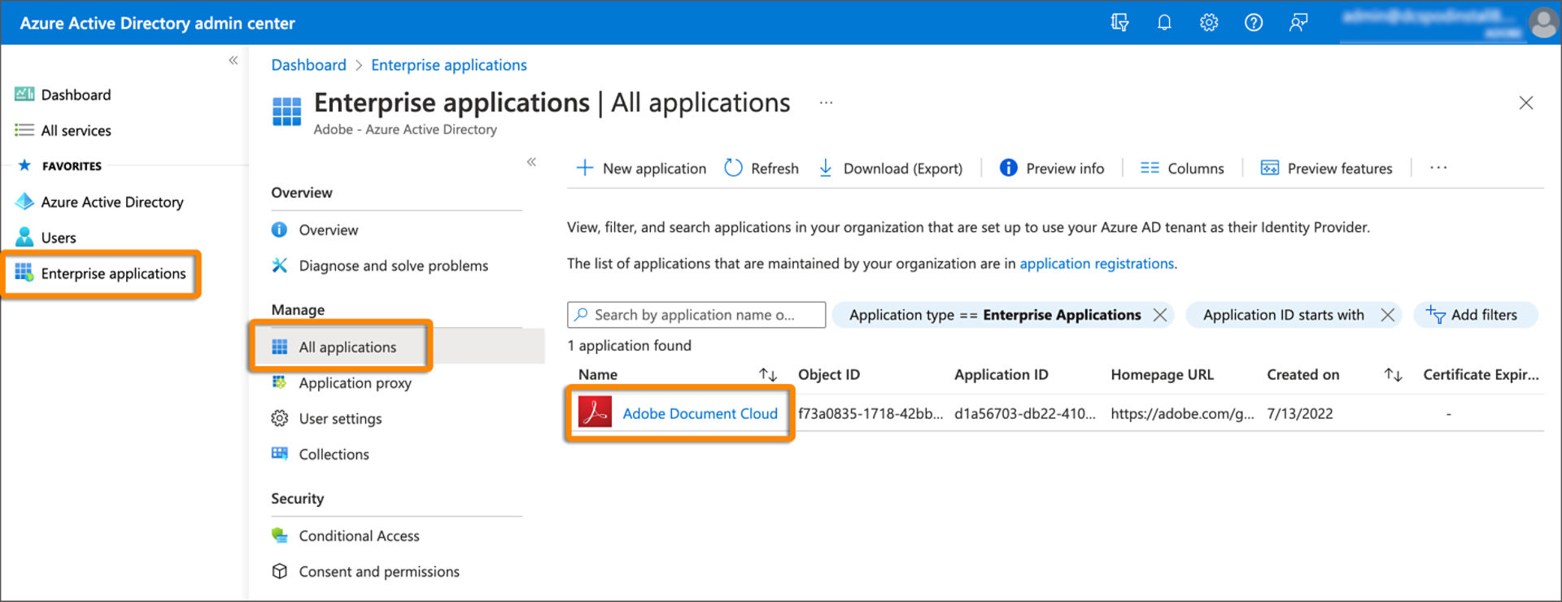Image resolution: width=1562 pixels, height=602 pixels.
Task: Go to Dashboard in left sidebar
Action: click(76, 94)
